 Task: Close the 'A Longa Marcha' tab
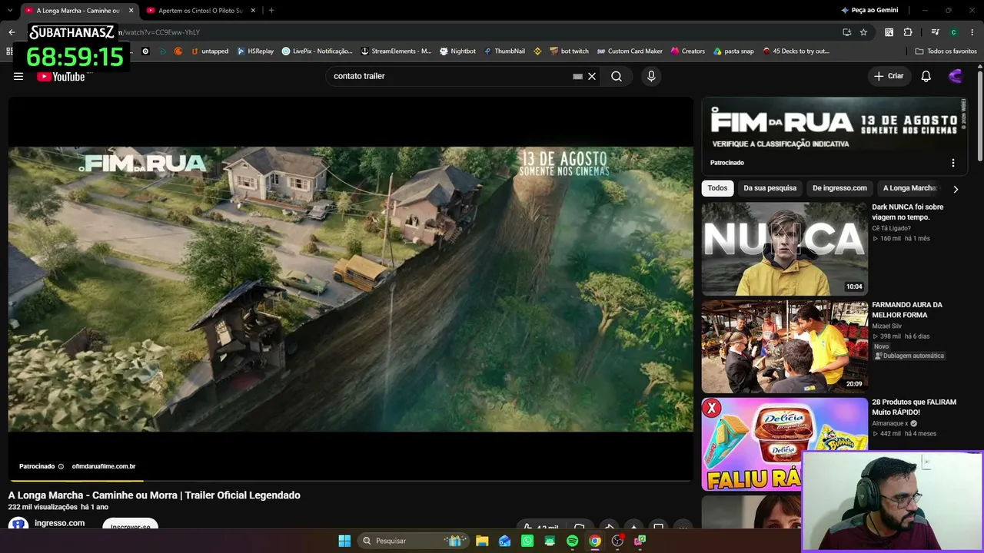pos(131,10)
